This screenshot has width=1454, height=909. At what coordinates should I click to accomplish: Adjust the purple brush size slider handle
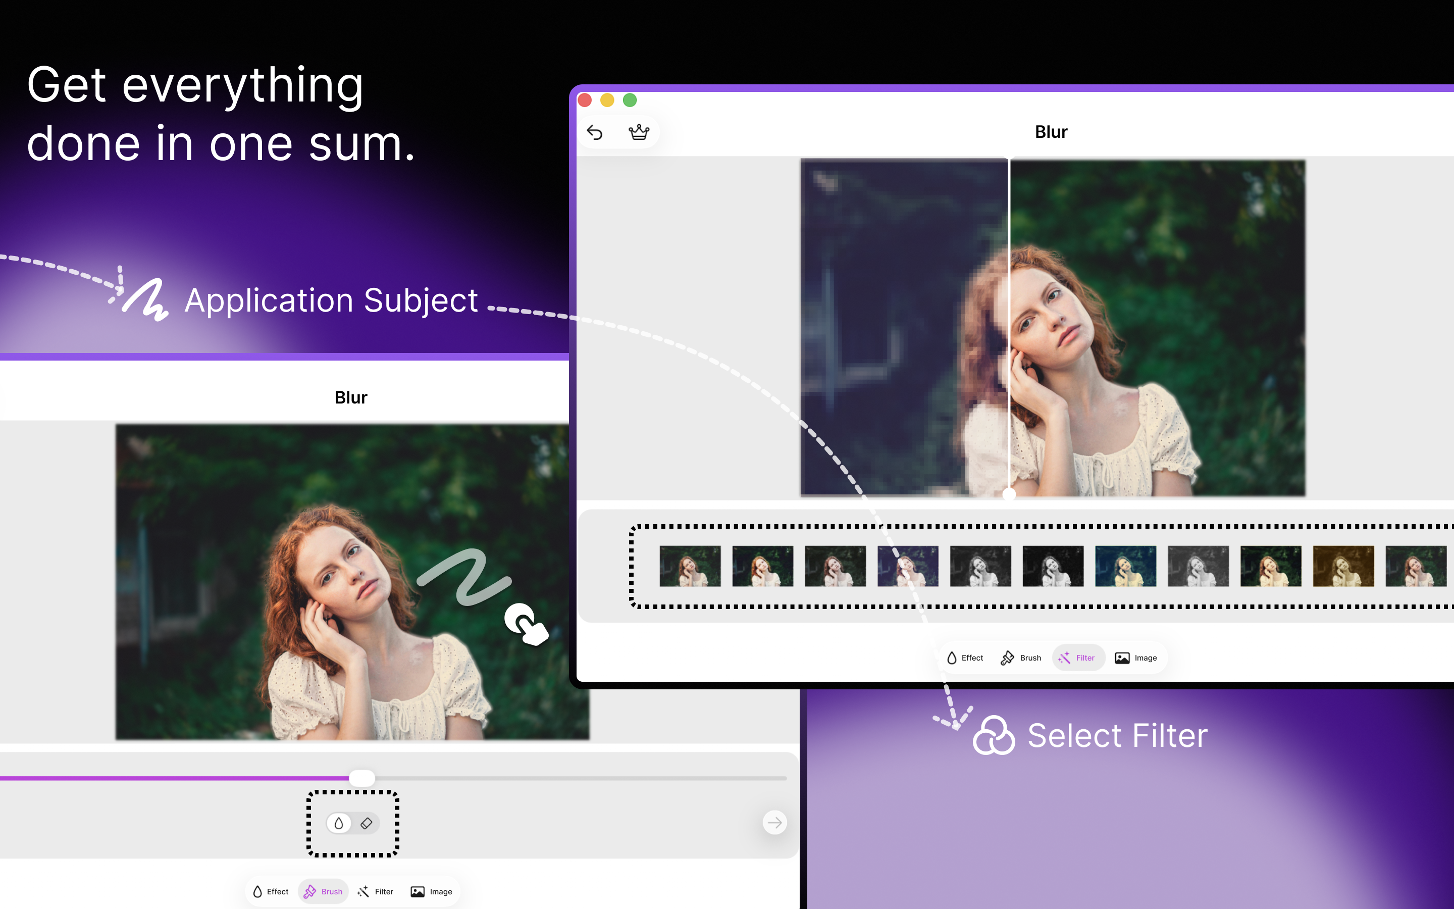[x=361, y=778]
